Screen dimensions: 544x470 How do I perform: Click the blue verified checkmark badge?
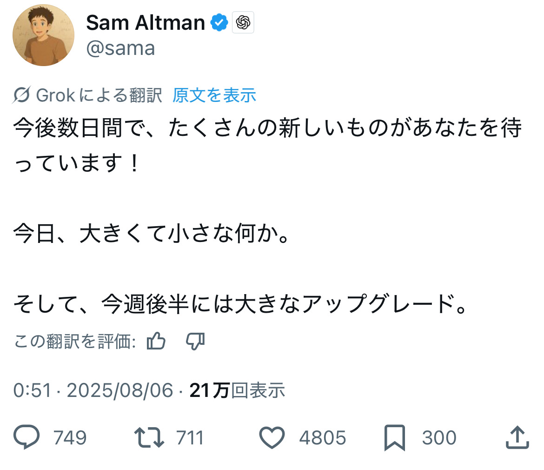[x=220, y=22]
